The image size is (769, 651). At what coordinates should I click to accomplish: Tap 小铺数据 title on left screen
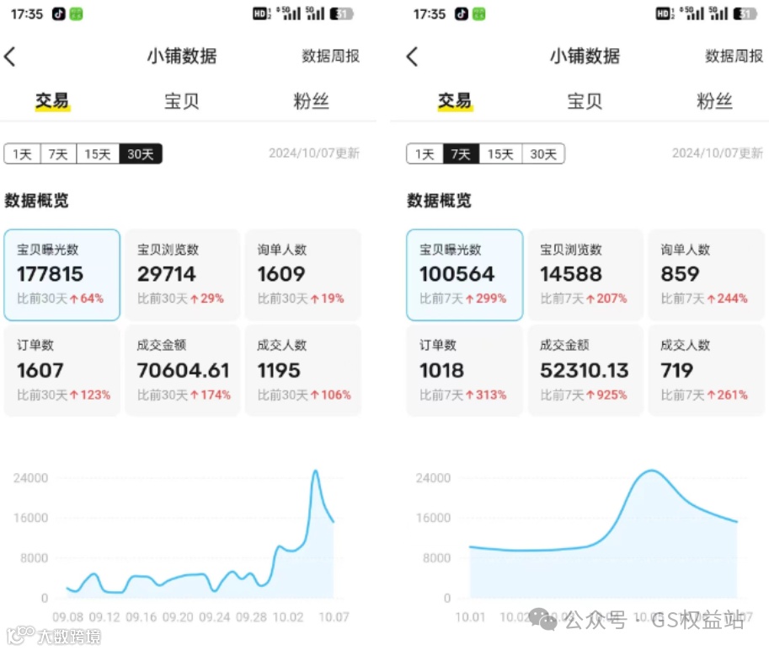(182, 56)
